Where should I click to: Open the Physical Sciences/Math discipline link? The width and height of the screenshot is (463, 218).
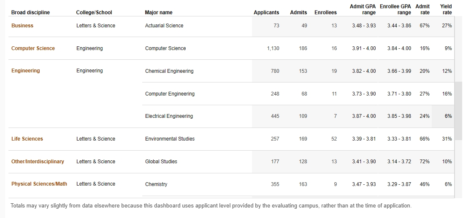coord(39,184)
